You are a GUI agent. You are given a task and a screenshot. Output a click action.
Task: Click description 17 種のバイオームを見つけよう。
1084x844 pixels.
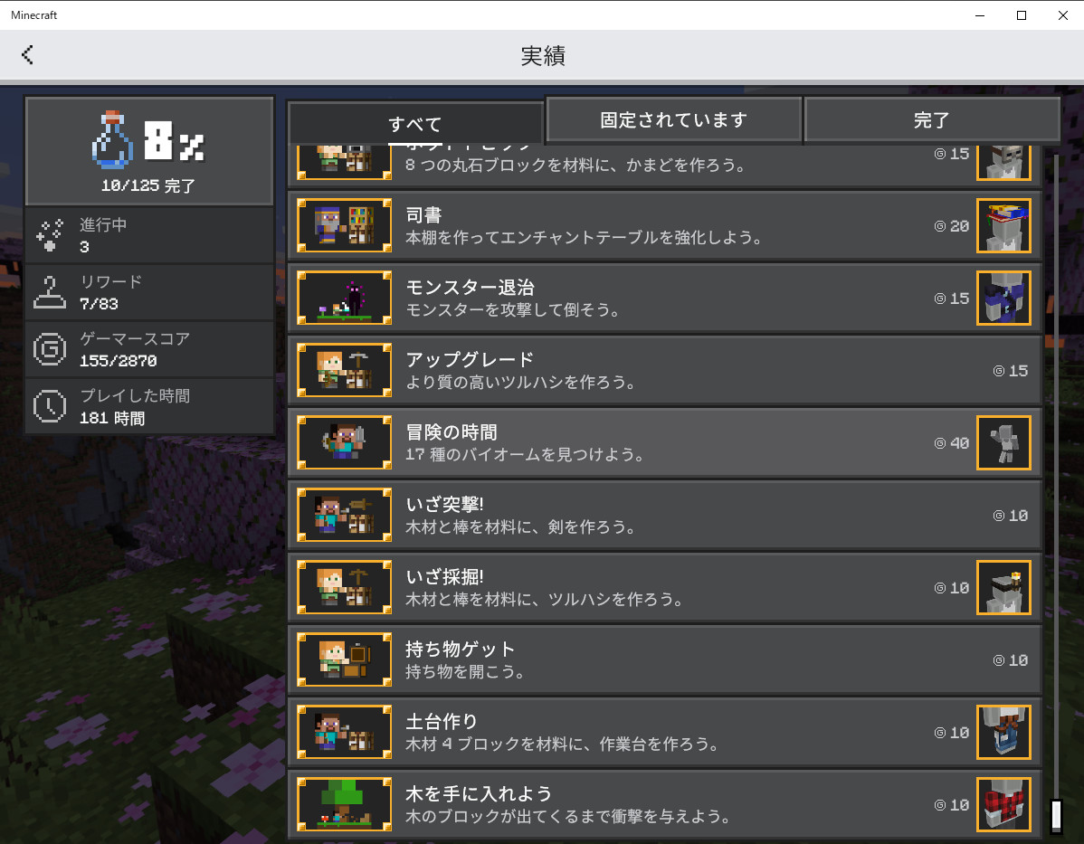pos(526,454)
